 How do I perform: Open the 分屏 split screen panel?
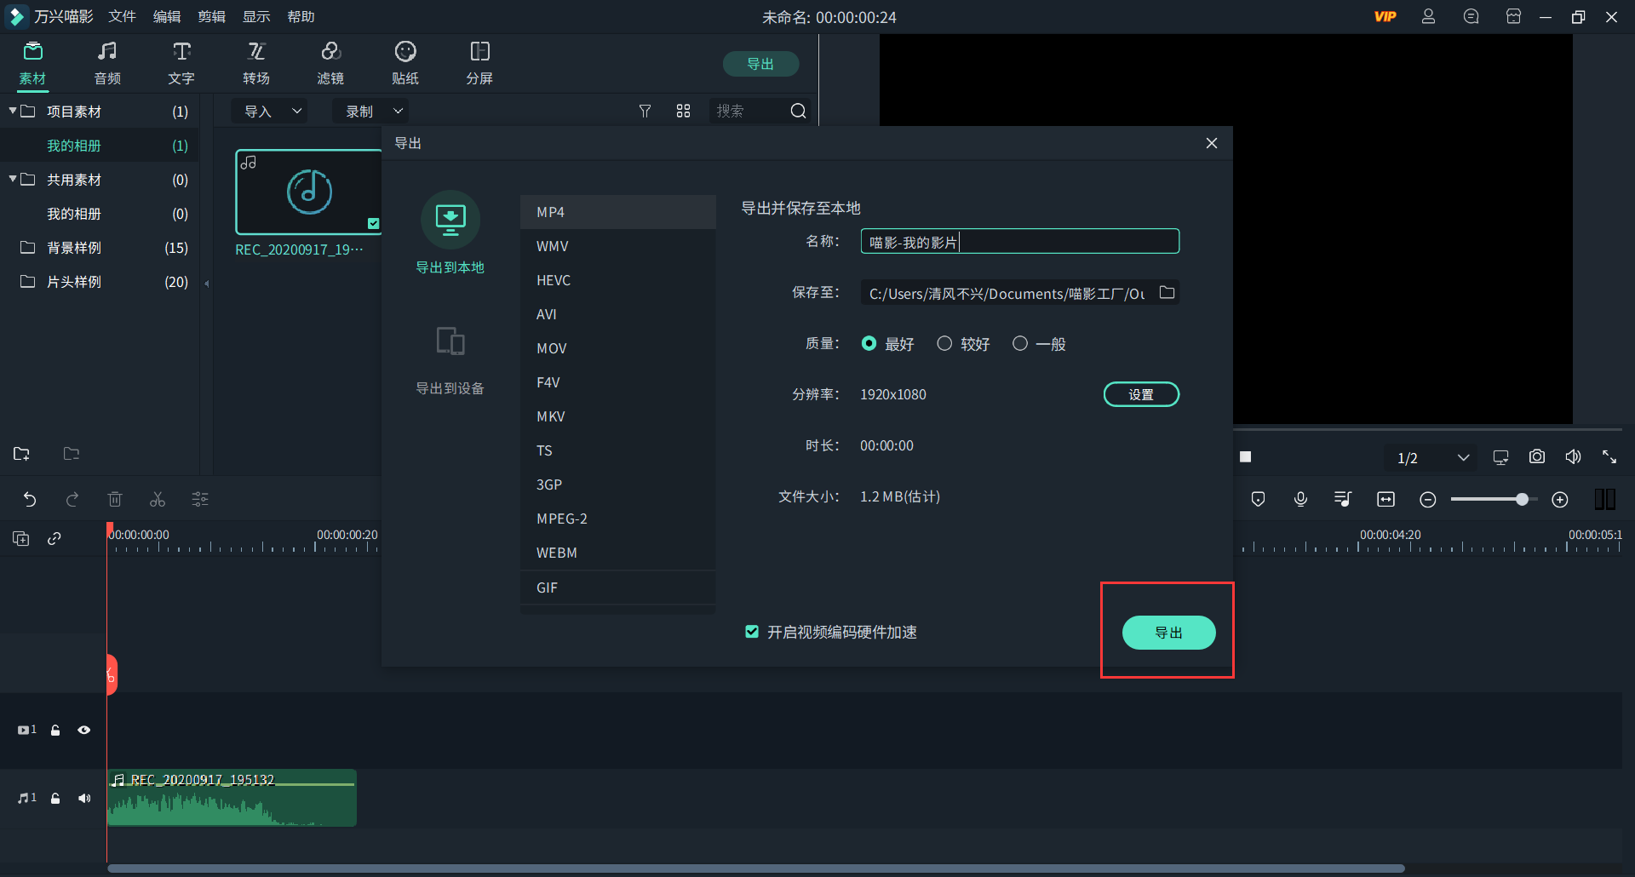point(479,62)
